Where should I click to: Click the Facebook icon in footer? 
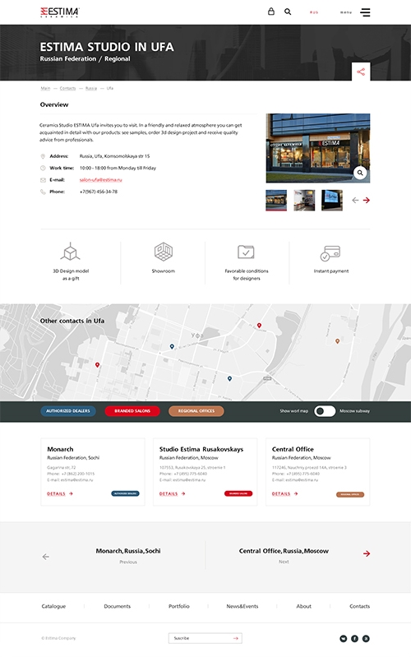pyautogui.click(x=354, y=639)
